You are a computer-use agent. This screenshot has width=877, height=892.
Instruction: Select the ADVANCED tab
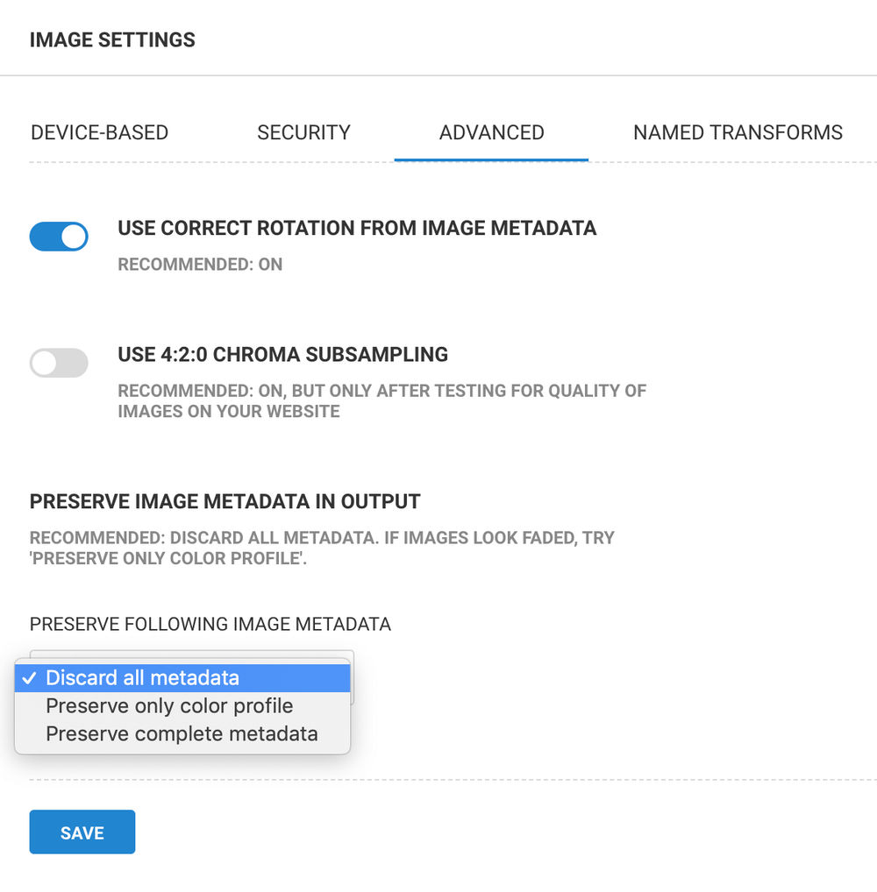[491, 132]
